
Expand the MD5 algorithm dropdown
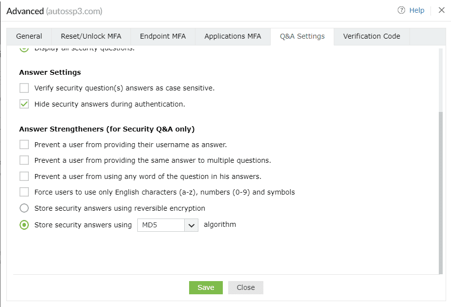click(168, 225)
